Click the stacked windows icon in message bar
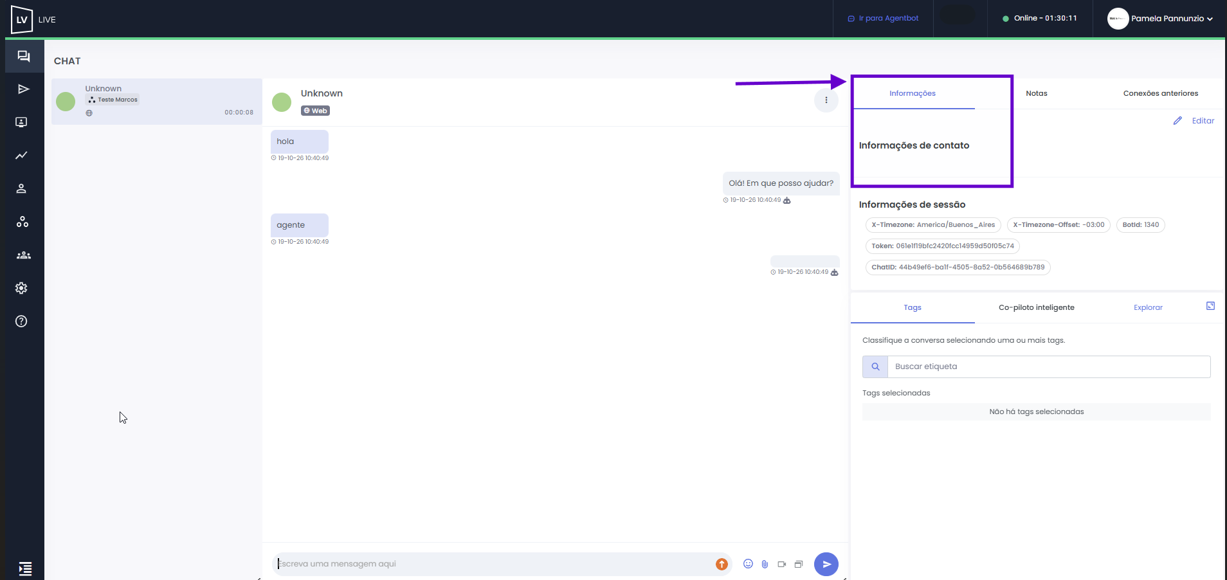 pos(799,564)
